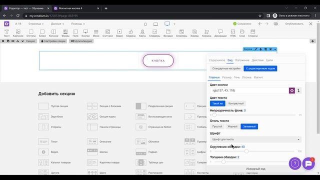Select the Кнопки buttons tool
The height and width of the screenshot is (180, 320).
coord(85,33)
